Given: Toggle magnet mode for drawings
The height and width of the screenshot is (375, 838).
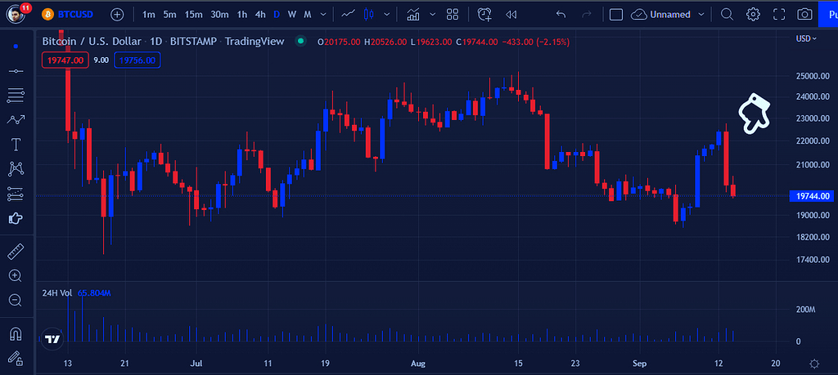Looking at the screenshot, I should pyautogui.click(x=16, y=334).
